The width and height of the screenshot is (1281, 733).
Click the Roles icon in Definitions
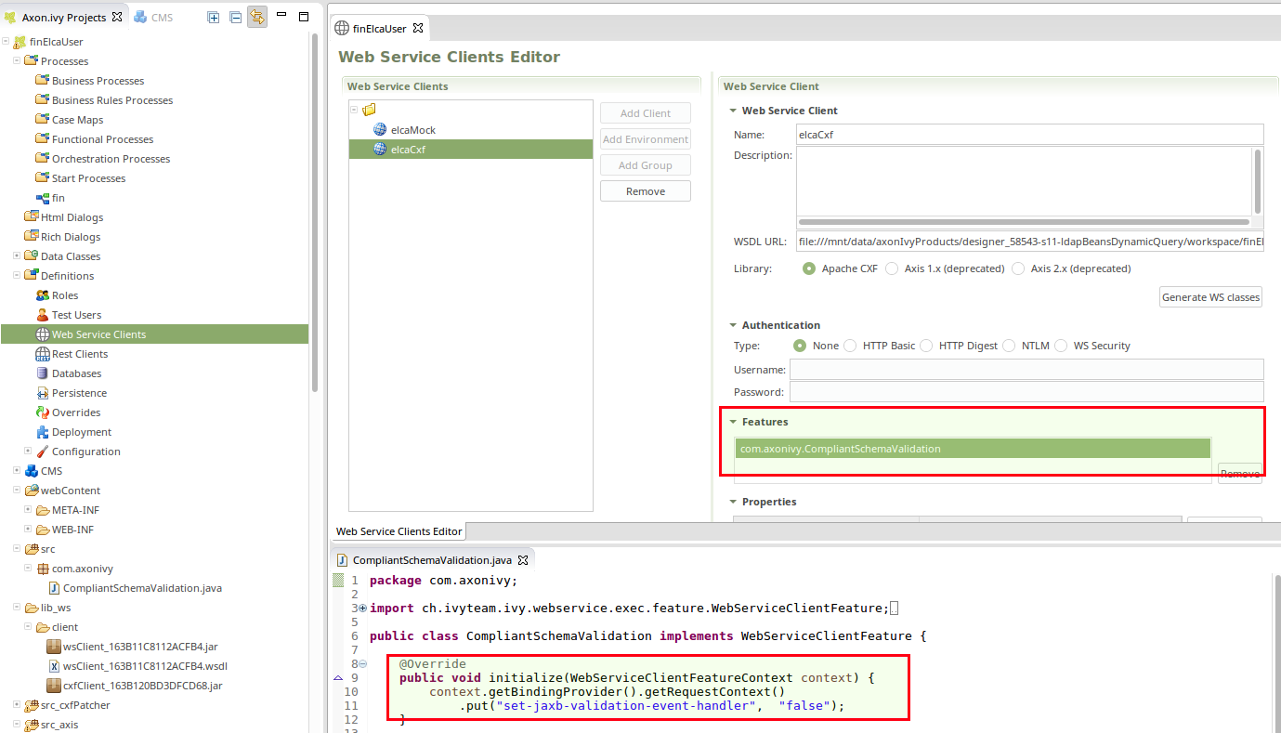click(43, 295)
